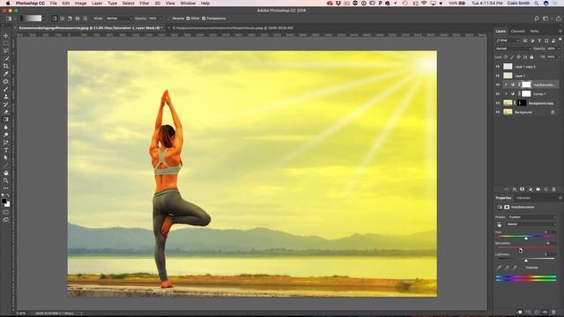Choose radial gradient style in options bar
564x317 pixels.
pos(63,18)
